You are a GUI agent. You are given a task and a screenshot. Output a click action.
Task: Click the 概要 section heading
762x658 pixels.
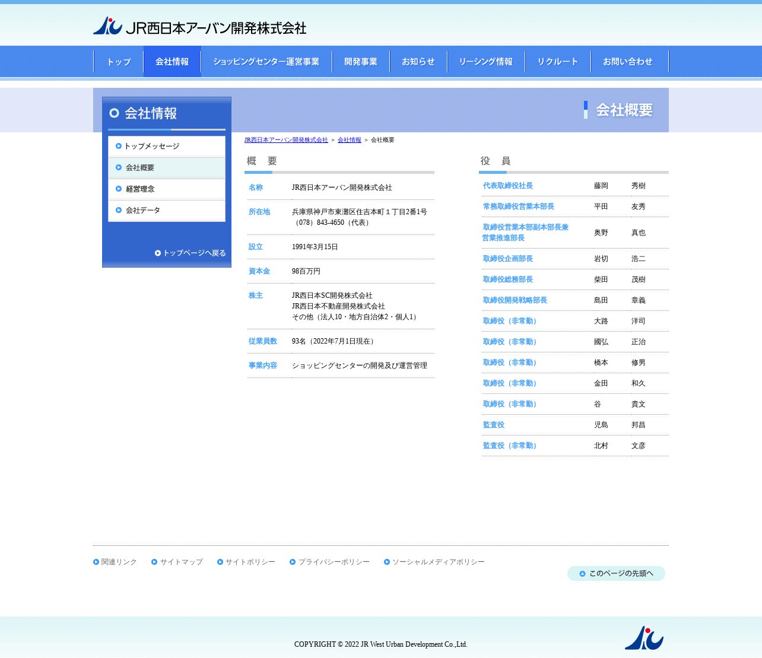[262, 161]
